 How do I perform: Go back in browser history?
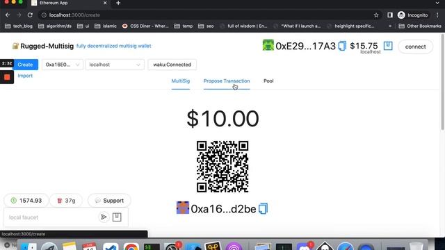8,15
